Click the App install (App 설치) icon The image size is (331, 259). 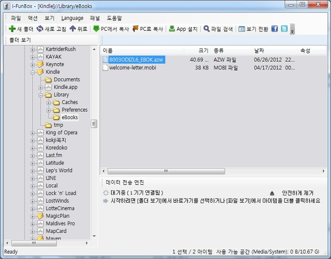click(x=172, y=29)
